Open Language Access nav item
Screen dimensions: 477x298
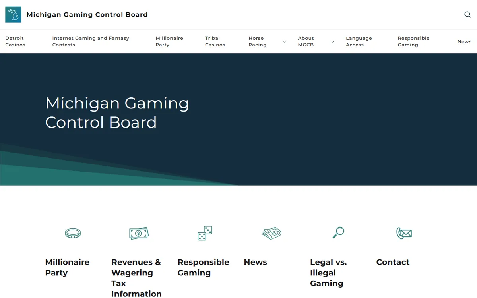tap(359, 41)
